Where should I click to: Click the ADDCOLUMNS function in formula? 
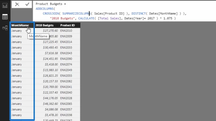45,9
